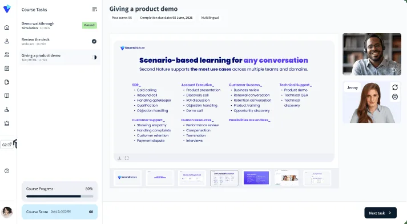Open the book library sidebar icon
The width and height of the screenshot is (407, 224).
coord(7,95)
